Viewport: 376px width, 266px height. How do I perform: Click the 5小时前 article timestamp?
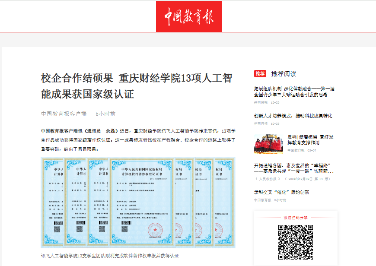(x=105, y=114)
